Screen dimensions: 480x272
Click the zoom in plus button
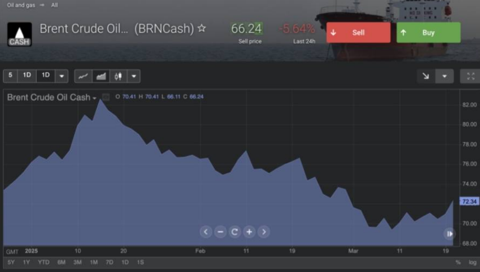coord(249,232)
